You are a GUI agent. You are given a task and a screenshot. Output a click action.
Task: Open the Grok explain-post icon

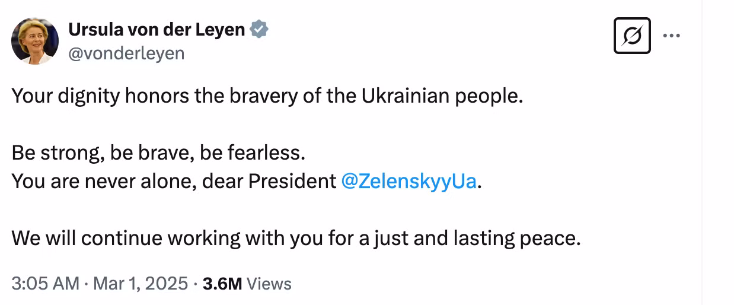coord(632,36)
